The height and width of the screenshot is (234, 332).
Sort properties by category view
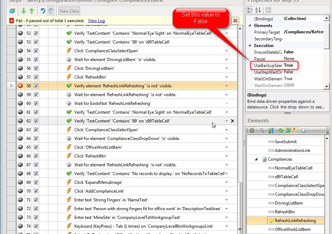click(x=250, y=10)
